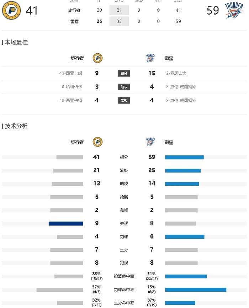The height and width of the screenshot is (308, 249).
Task: Click the 助攻 badge in best players
Action: tap(124, 87)
